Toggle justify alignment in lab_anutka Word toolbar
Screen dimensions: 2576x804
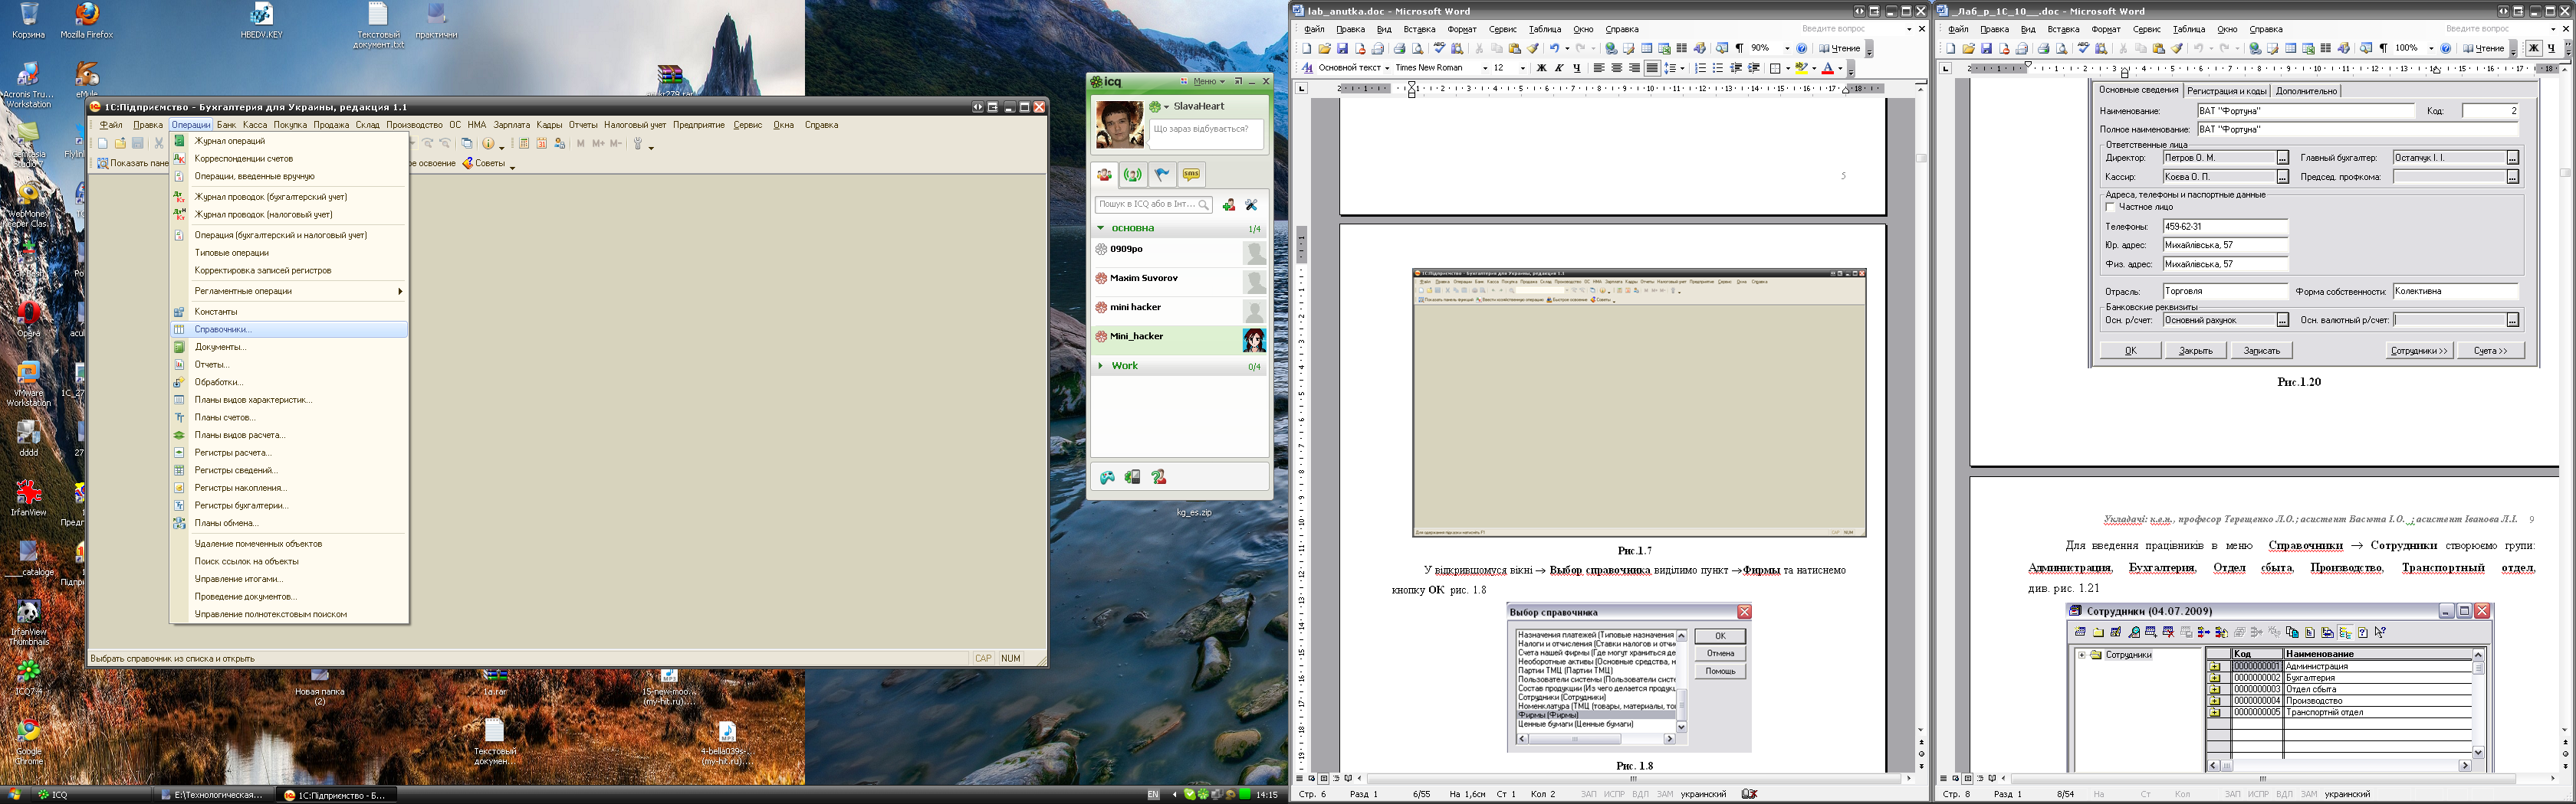pos(1652,68)
